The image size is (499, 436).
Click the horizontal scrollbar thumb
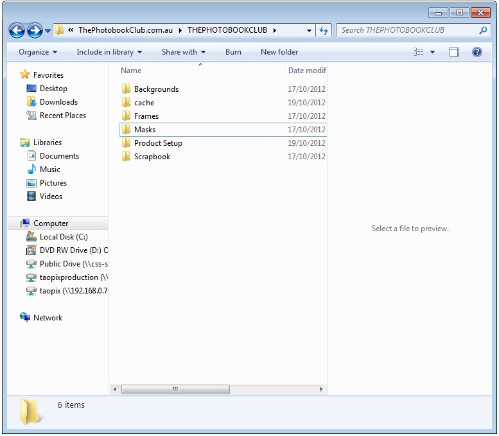click(176, 389)
